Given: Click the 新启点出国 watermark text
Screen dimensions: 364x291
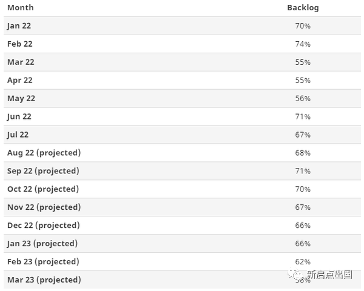Looking at the screenshot, I should click(x=329, y=275).
